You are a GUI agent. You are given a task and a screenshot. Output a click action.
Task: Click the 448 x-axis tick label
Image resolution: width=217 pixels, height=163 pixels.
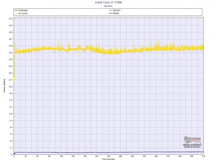point(180,156)
